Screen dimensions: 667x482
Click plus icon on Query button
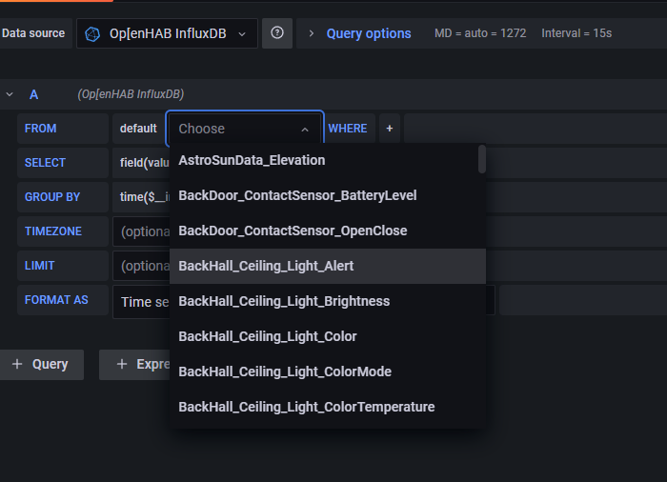pyautogui.click(x=17, y=364)
